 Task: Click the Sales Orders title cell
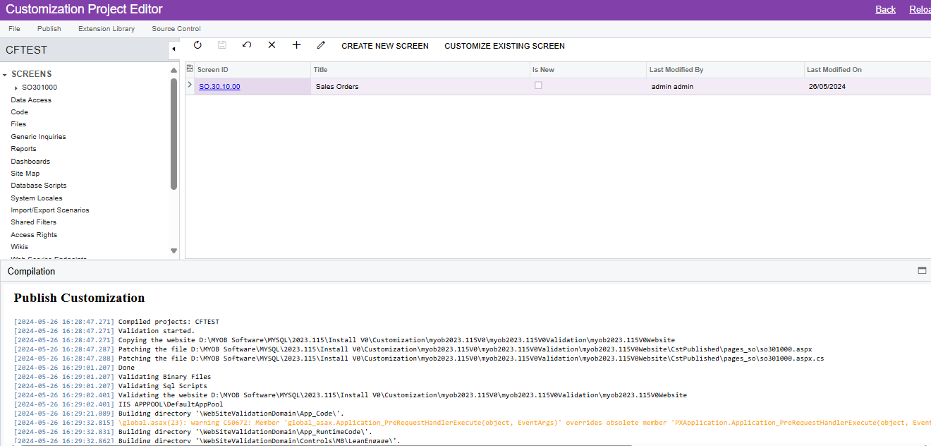[420, 86]
